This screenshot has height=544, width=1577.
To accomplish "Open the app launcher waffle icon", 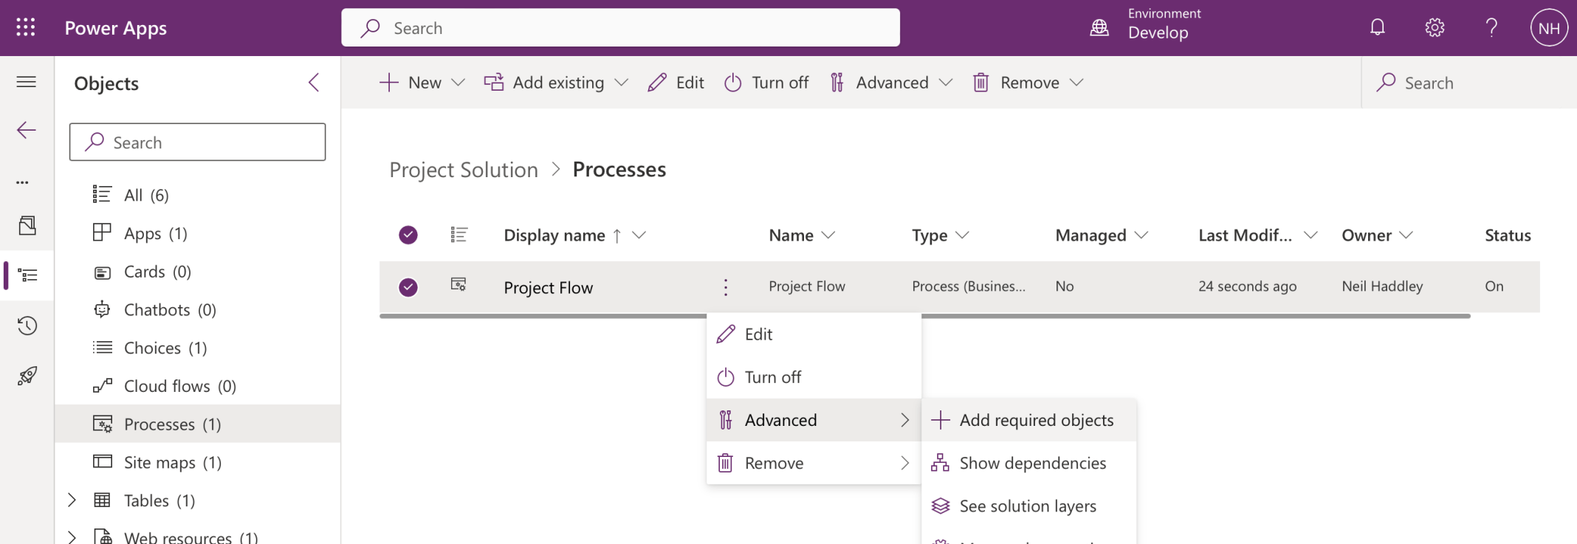I will coord(26,28).
